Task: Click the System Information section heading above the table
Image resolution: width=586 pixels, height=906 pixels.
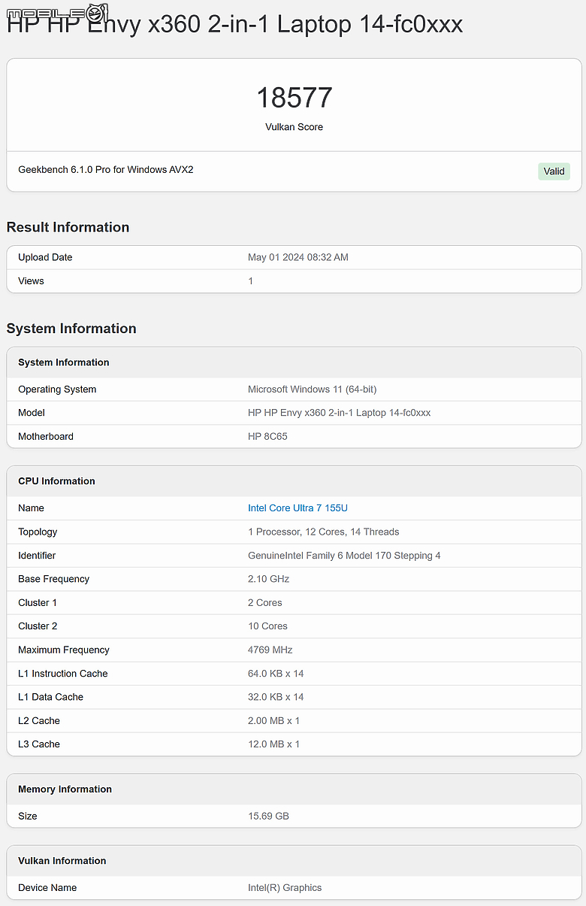Action: tap(71, 329)
